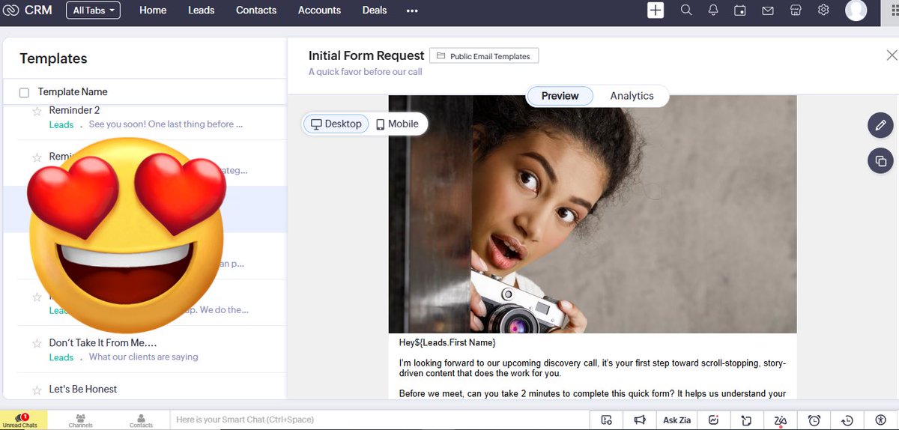The image size is (899, 430).
Task: Click the Zoho CRM logo
Action: click(x=28, y=10)
